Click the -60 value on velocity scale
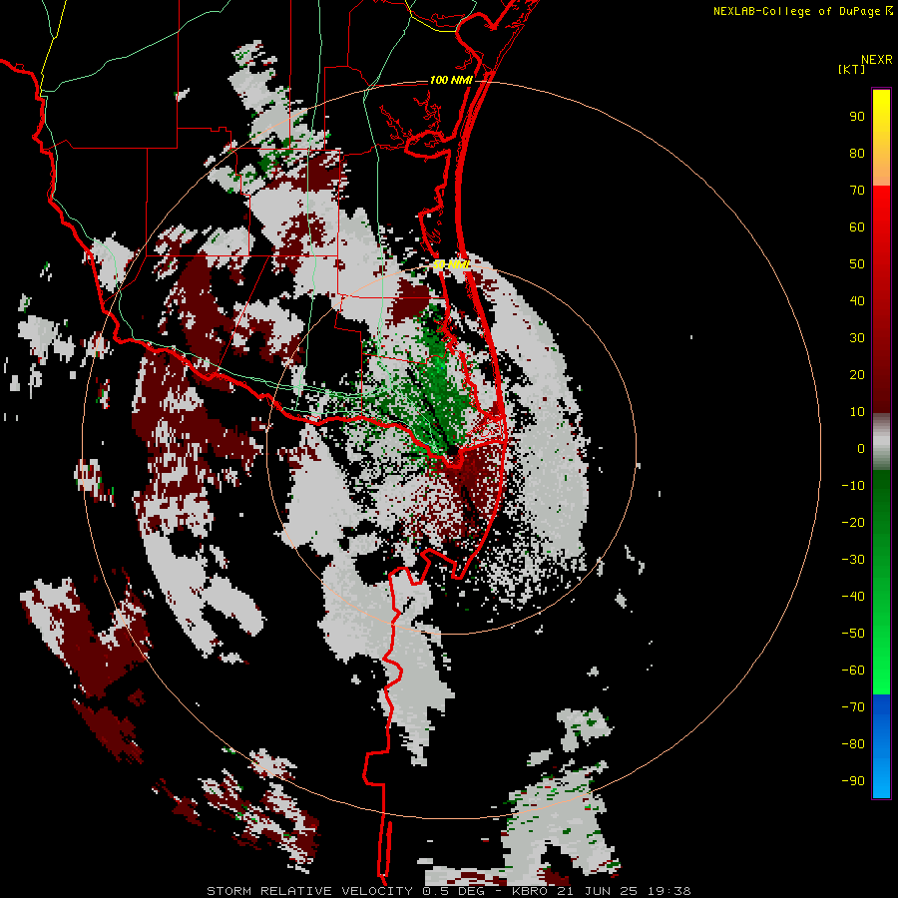 [853, 671]
